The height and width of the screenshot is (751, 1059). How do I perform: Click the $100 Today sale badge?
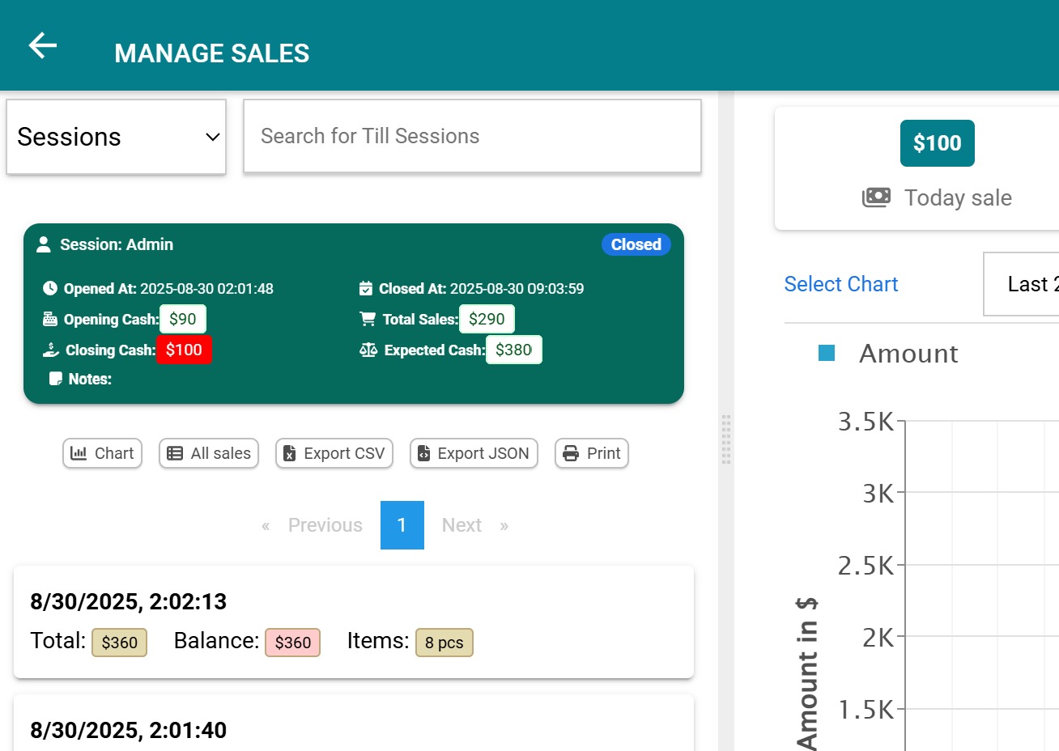pyautogui.click(x=938, y=143)
